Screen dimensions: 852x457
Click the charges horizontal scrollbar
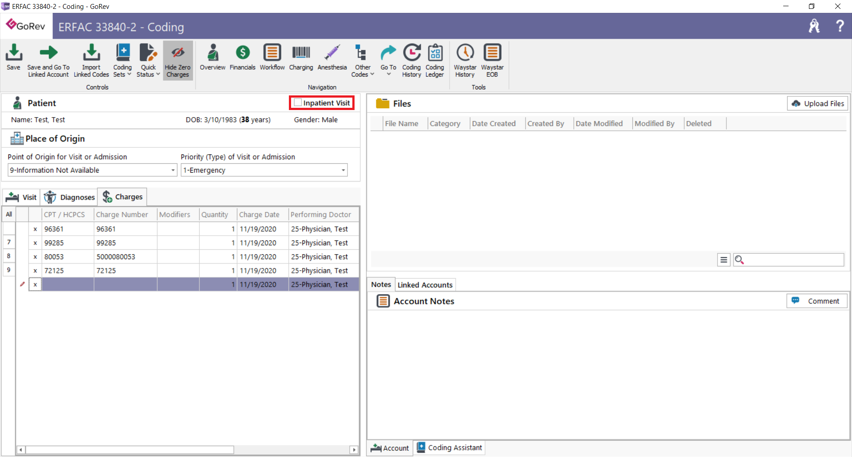[130, 450]
